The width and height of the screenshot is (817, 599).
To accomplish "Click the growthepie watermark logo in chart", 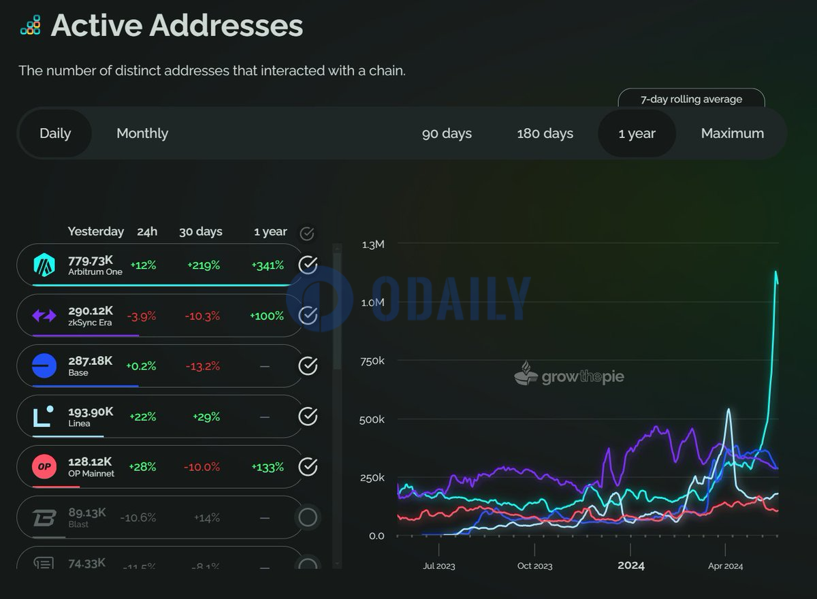I will pyautogui.click(x=569, y=375).
